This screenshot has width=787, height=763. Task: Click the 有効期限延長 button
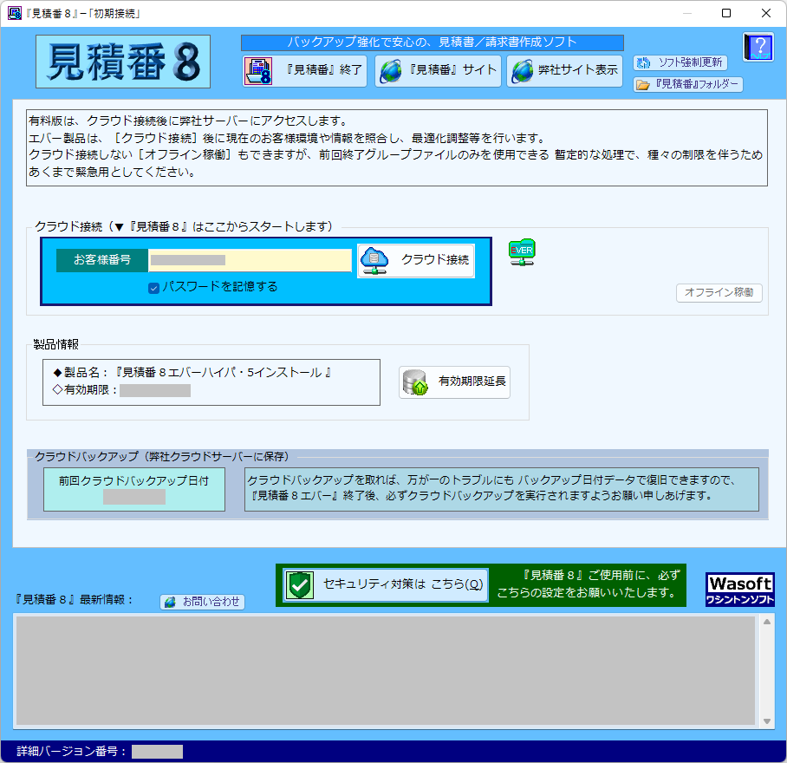click(x=454, y=382)
